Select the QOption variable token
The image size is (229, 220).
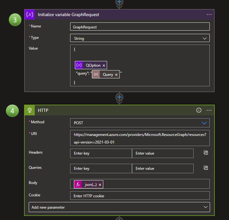pyautogui.click(x=91, y=65)
